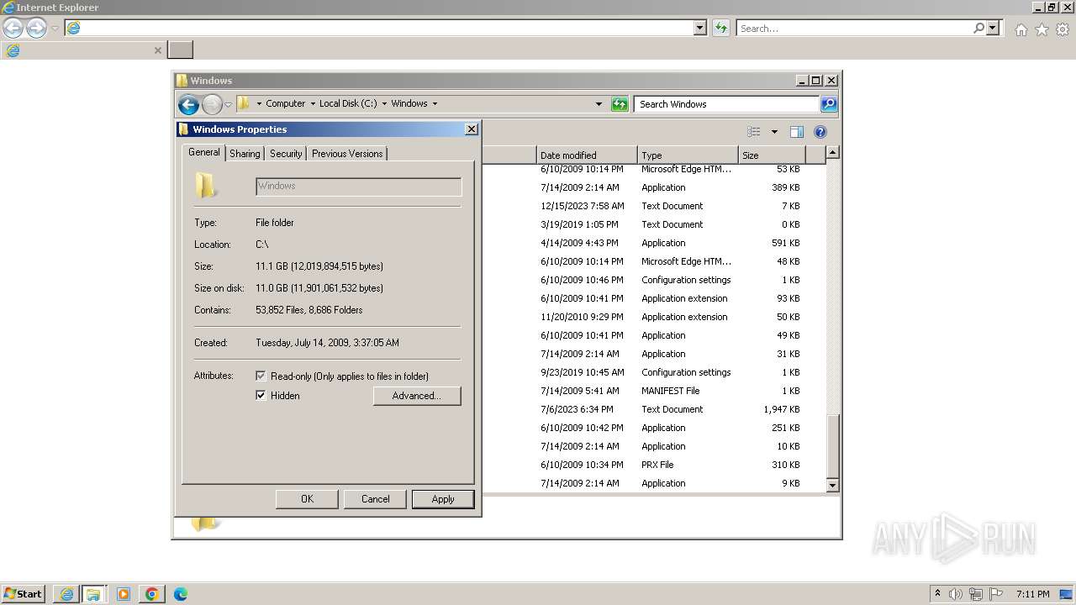Open Explorer recent locations dropdown

228,104
